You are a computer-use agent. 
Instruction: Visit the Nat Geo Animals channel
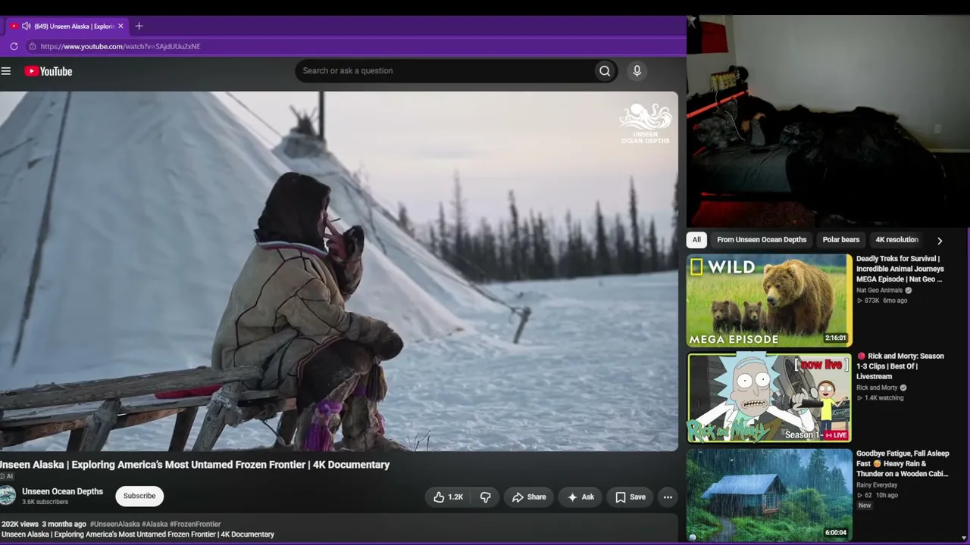(x=879, y=290)
